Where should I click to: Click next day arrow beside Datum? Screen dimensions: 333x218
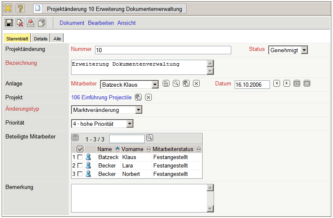tap(287, 83)
